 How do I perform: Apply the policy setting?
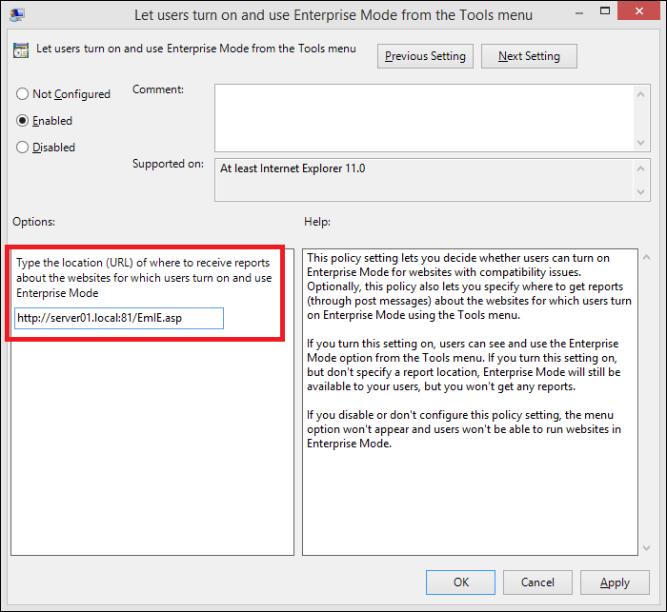pos(615,582)
